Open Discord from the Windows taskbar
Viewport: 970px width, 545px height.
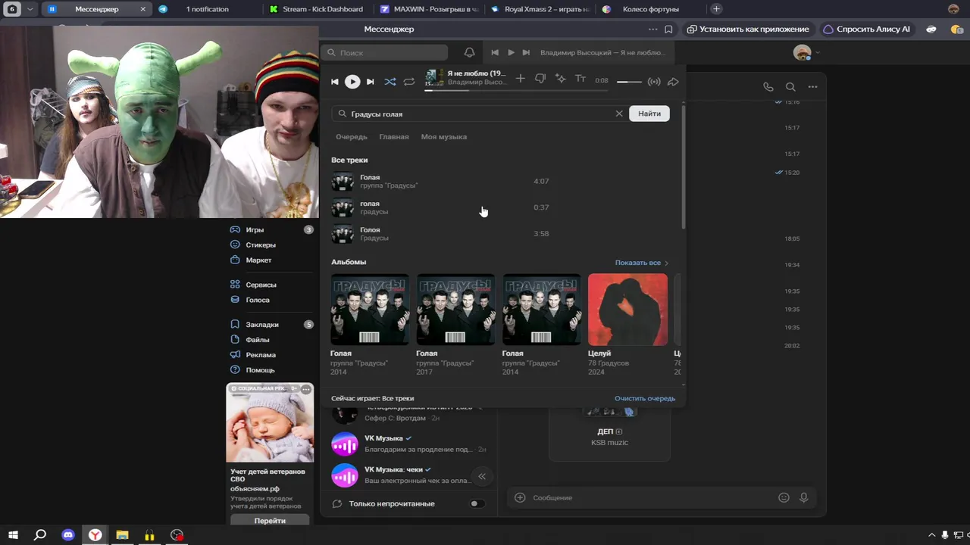click(x=67, y=535)
